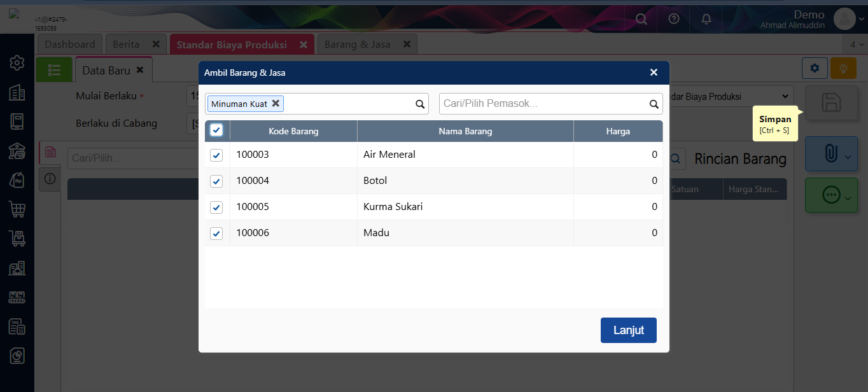Open the help question mark icon
This screenshot has height=392, width=868.
pyautogui.click(x=674, y=19)
